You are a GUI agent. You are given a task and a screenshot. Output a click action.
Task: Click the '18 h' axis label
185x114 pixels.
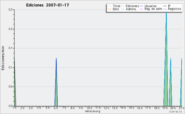click(x=157, y=108)
